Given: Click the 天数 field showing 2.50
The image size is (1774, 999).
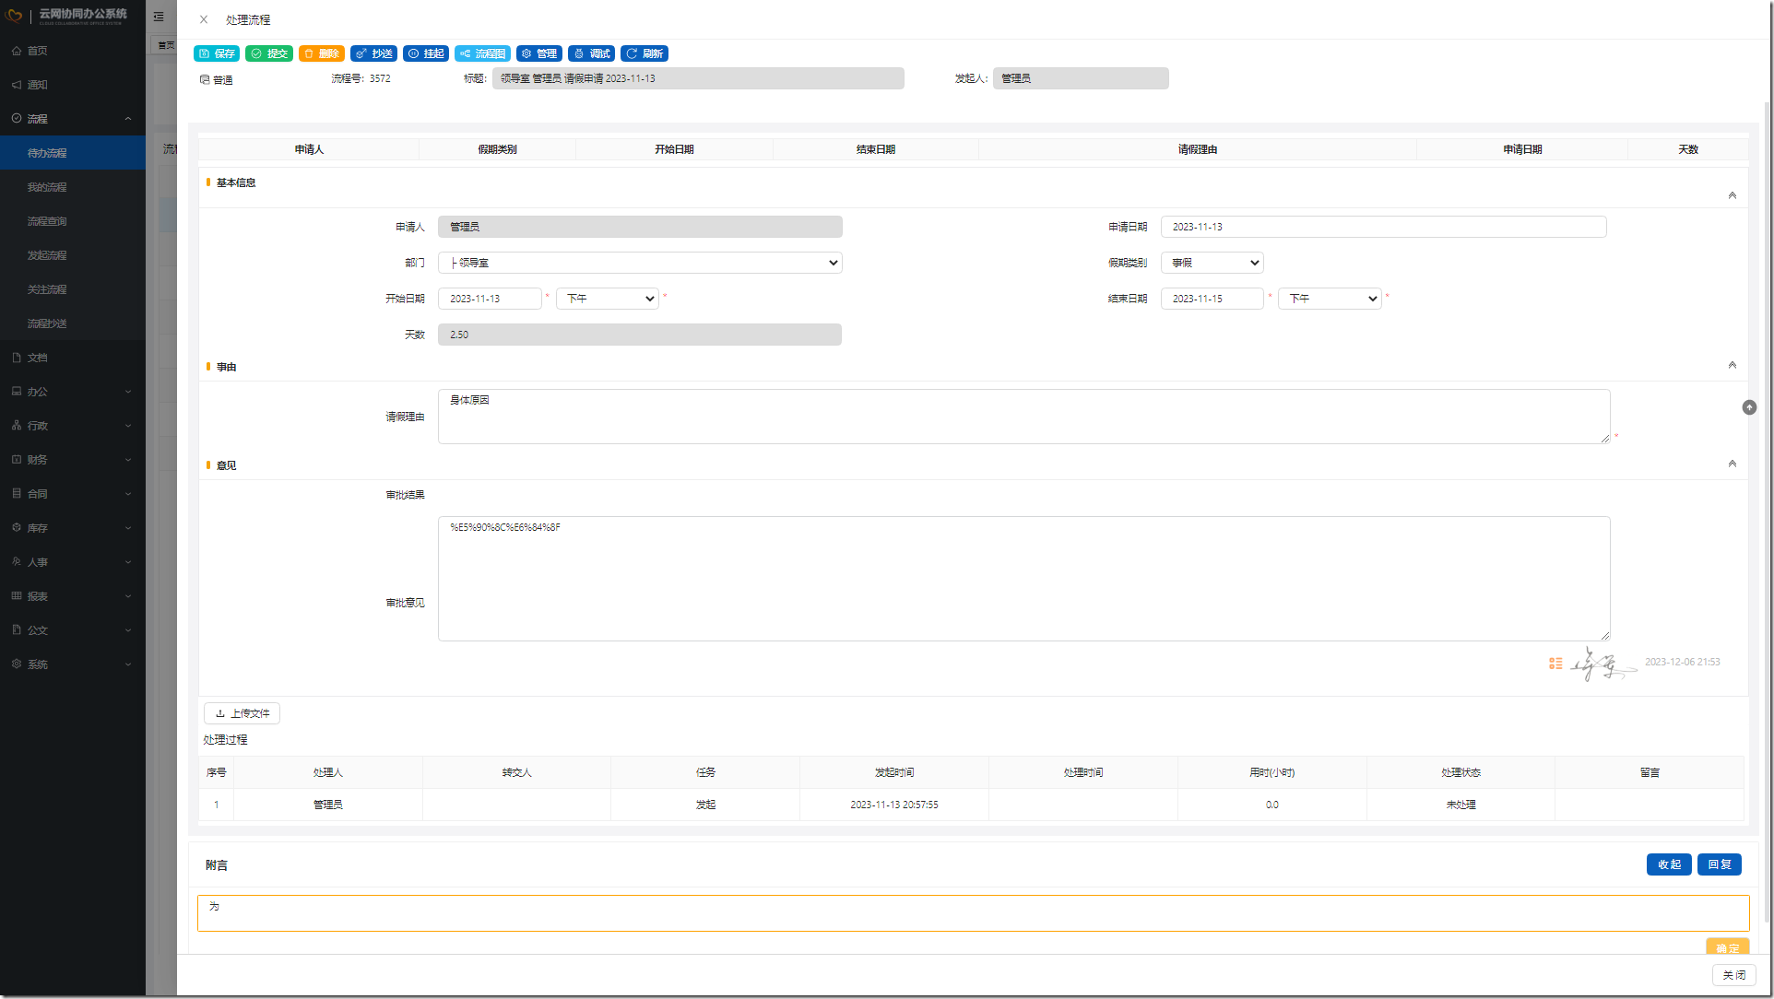Looking at the screenshot, I should 640,335.
